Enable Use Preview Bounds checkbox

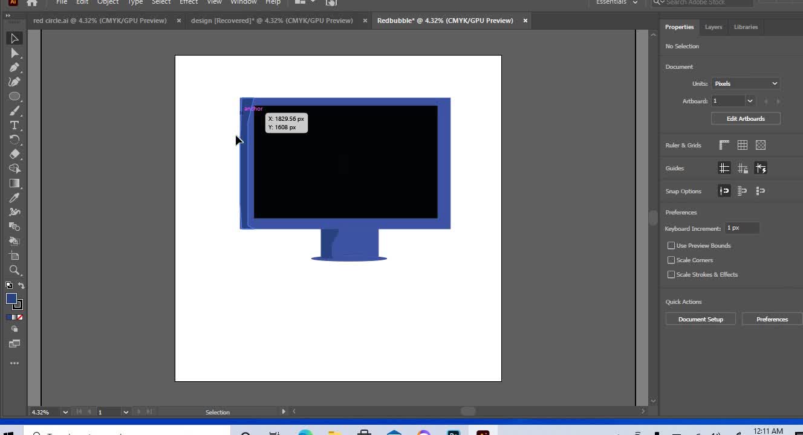click(671, 245)
